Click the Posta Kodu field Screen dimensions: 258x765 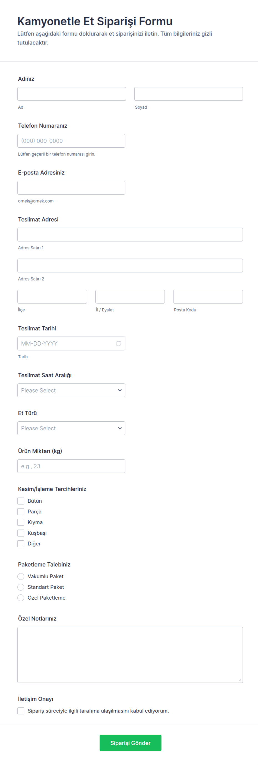208,296
